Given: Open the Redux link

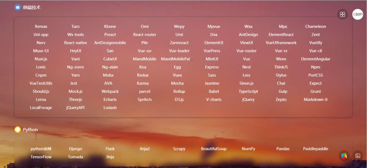Looking at the screenshot, I should [143, 75].
